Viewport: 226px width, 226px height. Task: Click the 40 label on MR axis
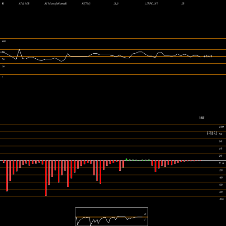coord(220,149)
